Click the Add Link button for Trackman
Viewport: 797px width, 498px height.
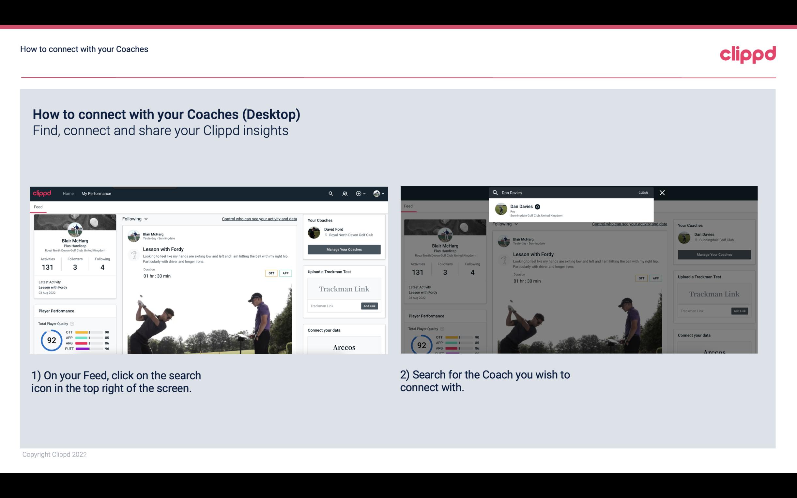coord(370,305)
